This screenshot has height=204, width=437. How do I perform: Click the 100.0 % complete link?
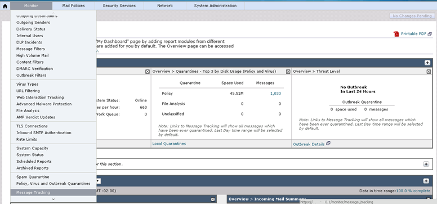tap(413, 191)
